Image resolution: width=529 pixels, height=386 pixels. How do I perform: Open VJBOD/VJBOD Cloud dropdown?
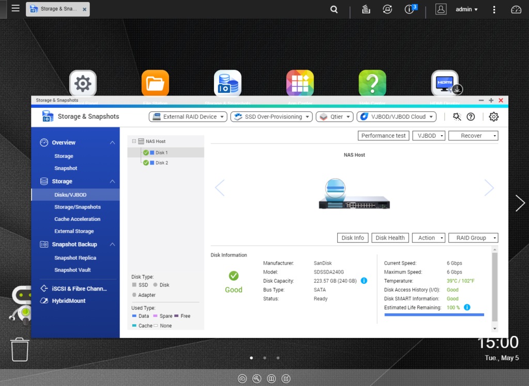pyautogui.click(x=396, y=117)
